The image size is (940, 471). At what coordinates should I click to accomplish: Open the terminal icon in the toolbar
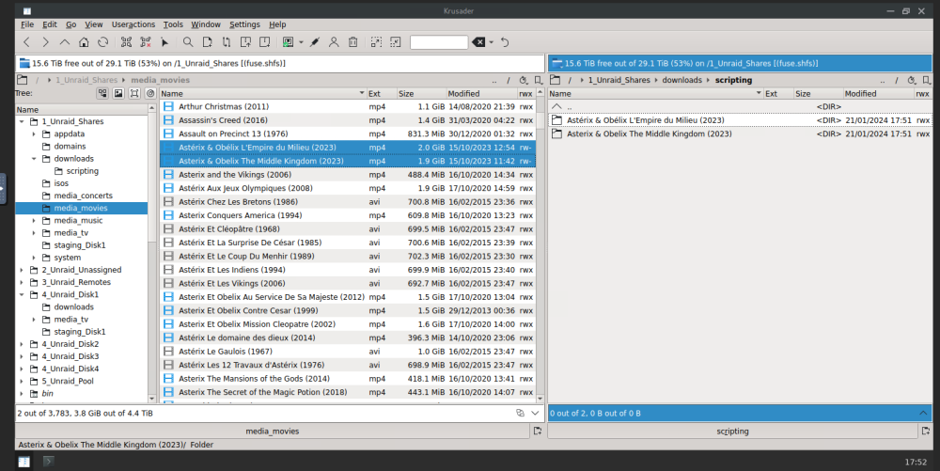click(289, 42)
